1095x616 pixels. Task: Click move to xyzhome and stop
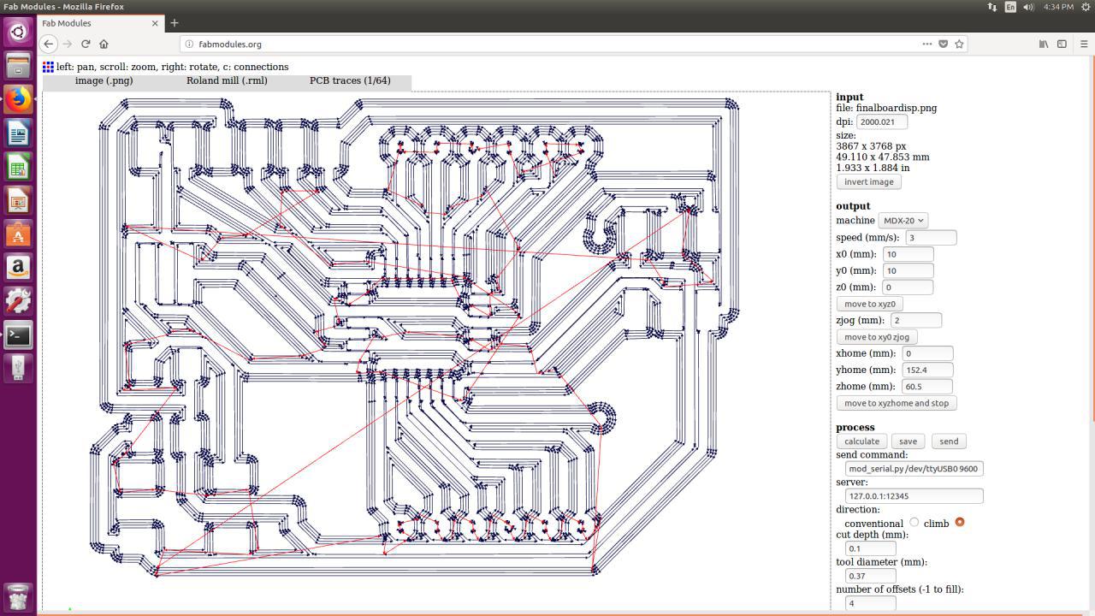click(x=896, y=403)
